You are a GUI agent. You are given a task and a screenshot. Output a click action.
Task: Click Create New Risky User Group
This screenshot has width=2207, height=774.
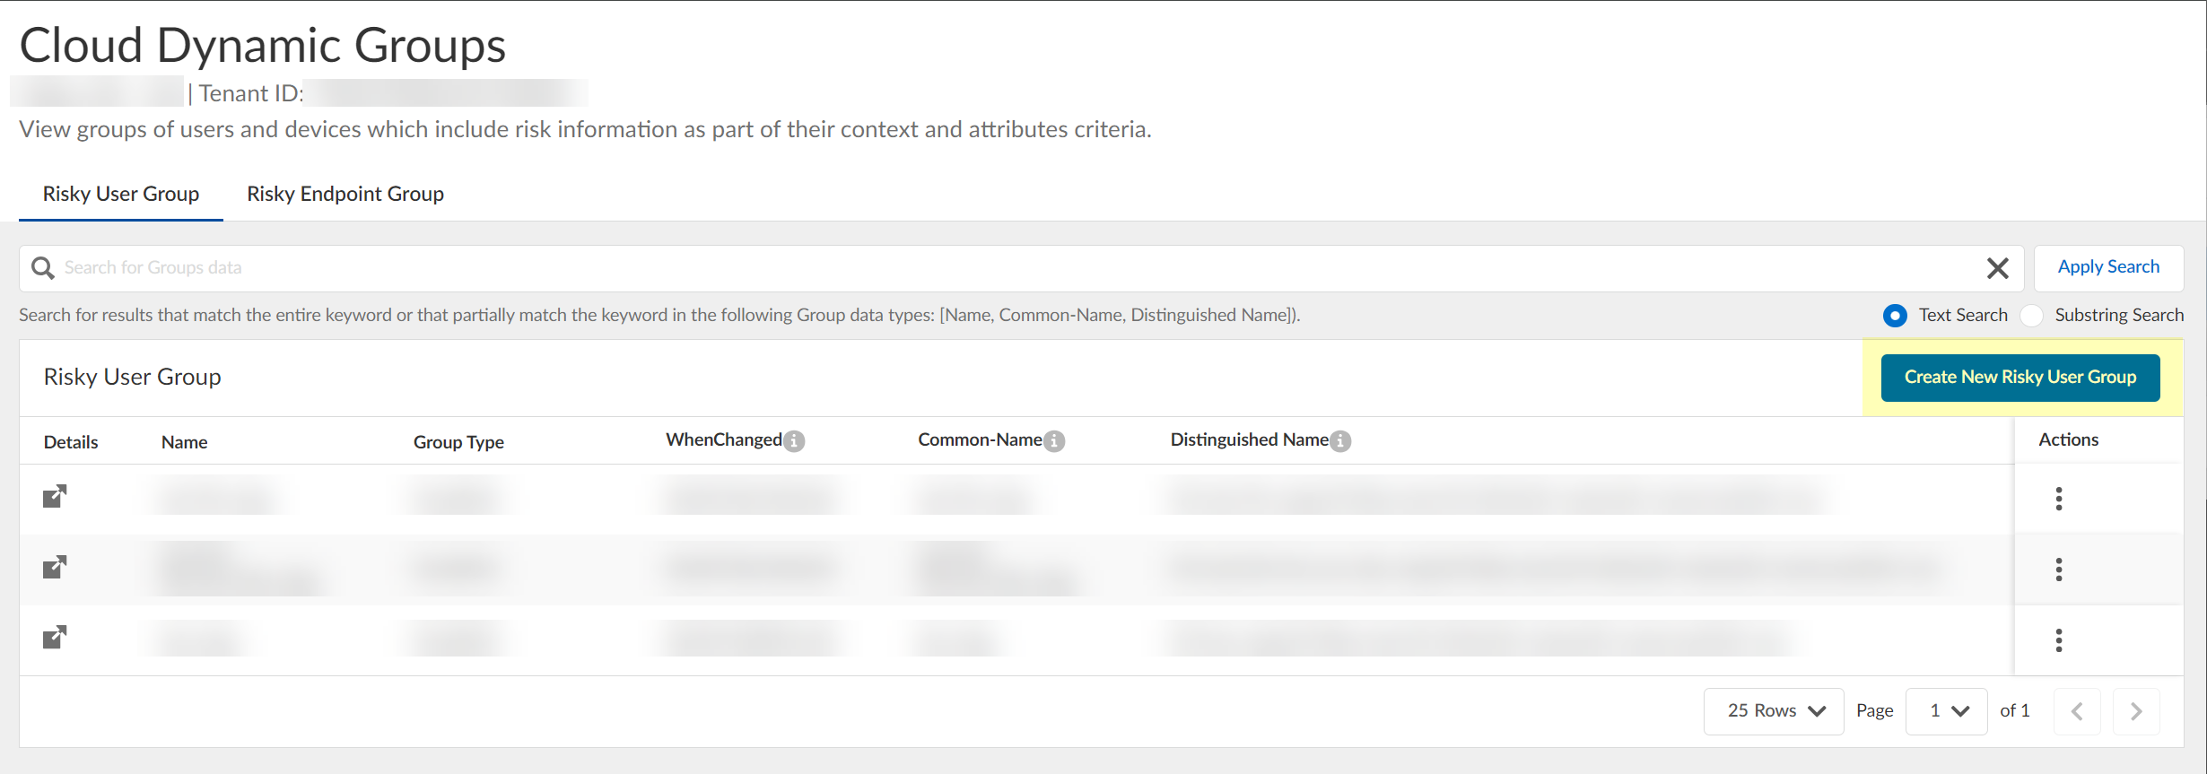2019,378
